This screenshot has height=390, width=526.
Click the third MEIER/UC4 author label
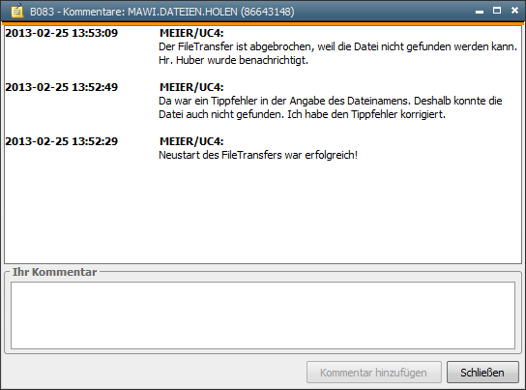pos(191,141)
